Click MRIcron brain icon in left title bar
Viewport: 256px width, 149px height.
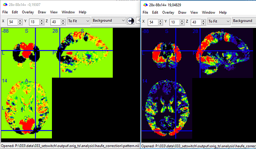(x=5, y=4)
